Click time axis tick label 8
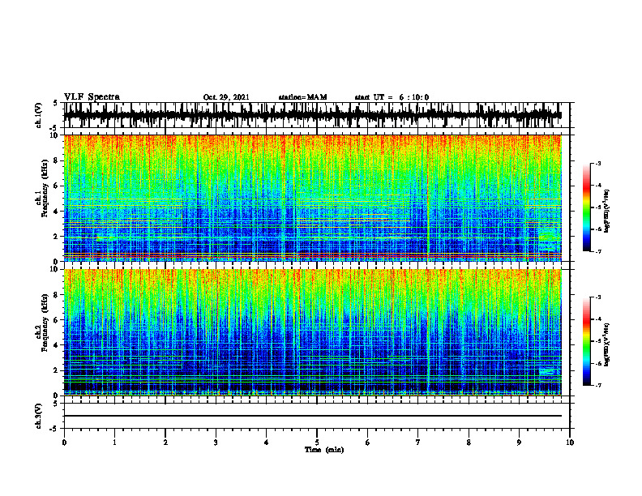The width and height of the screenshot is (642, 496). tap(469, 443)
